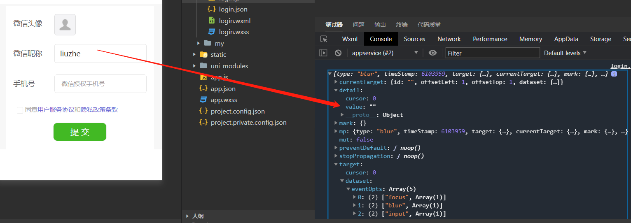The image size is (631, 223).
Task: Open the login source link in console
Action: 620,66
